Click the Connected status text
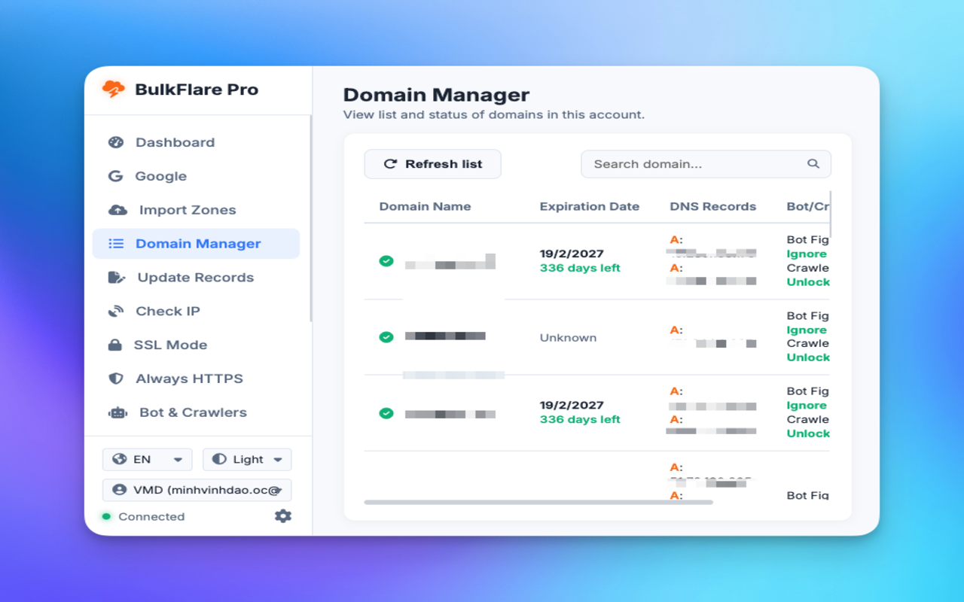Screen dimensions: 964x602 (x=151, y=516)
